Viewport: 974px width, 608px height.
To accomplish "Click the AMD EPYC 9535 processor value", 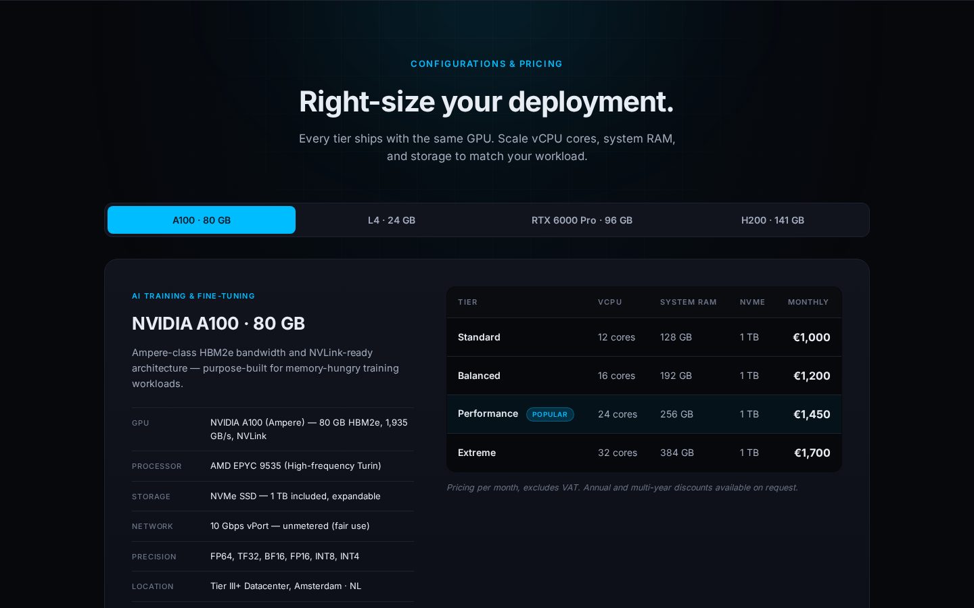I will (296, 465).
